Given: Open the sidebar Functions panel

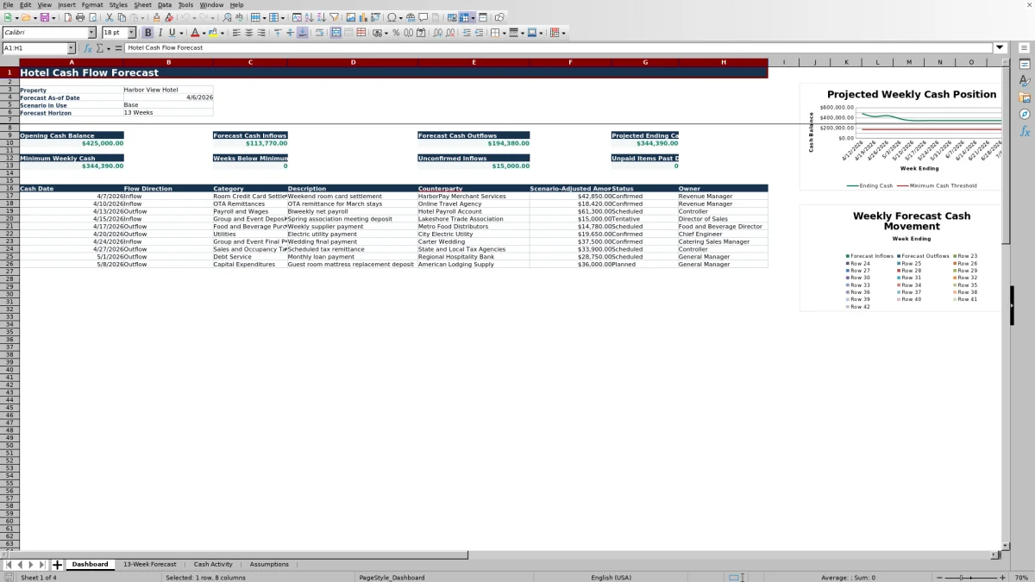Looking at the screenshot, I should pyautogui.click(x=1025, y=131).
